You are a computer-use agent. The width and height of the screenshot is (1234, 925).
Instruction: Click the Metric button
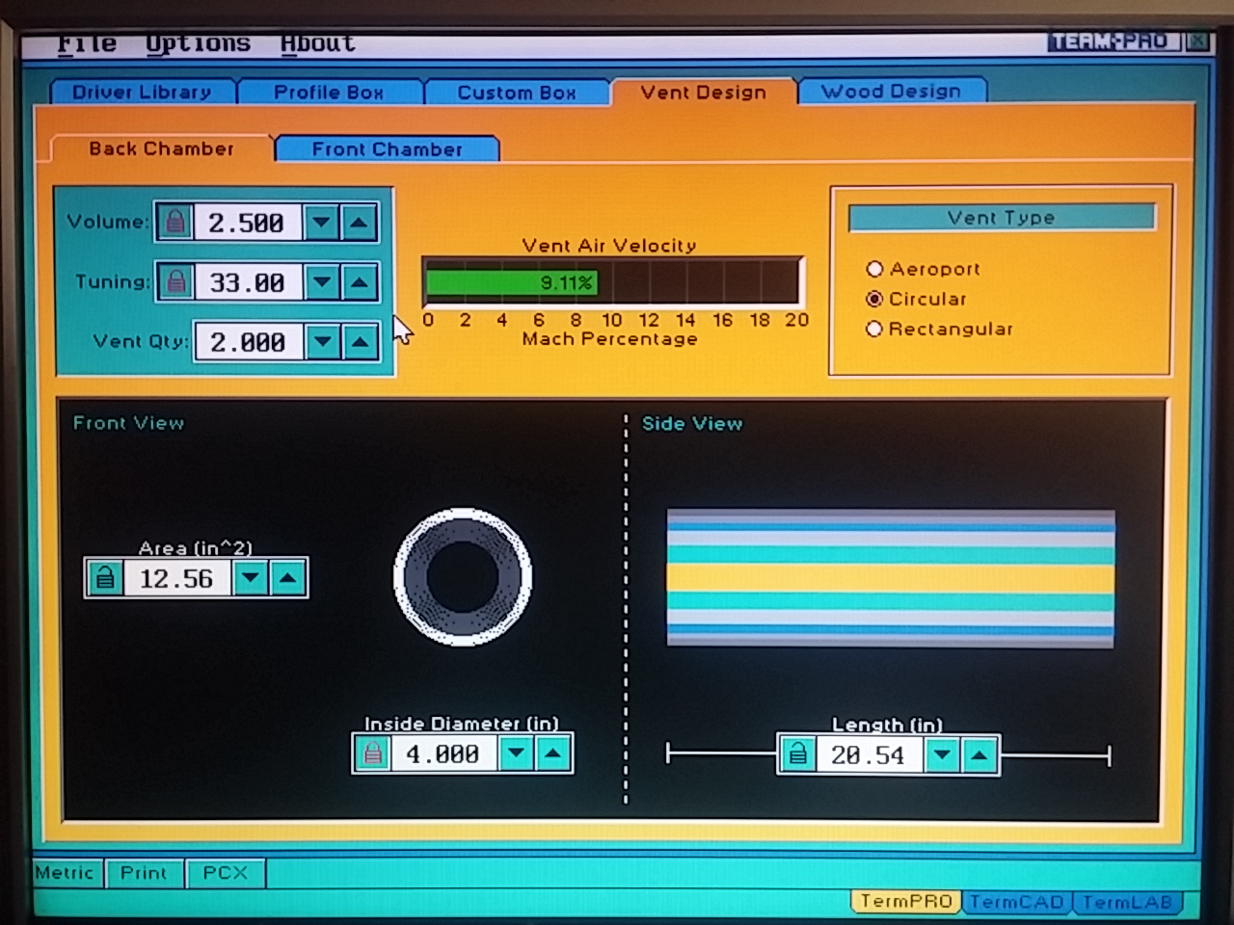point(65,873)
